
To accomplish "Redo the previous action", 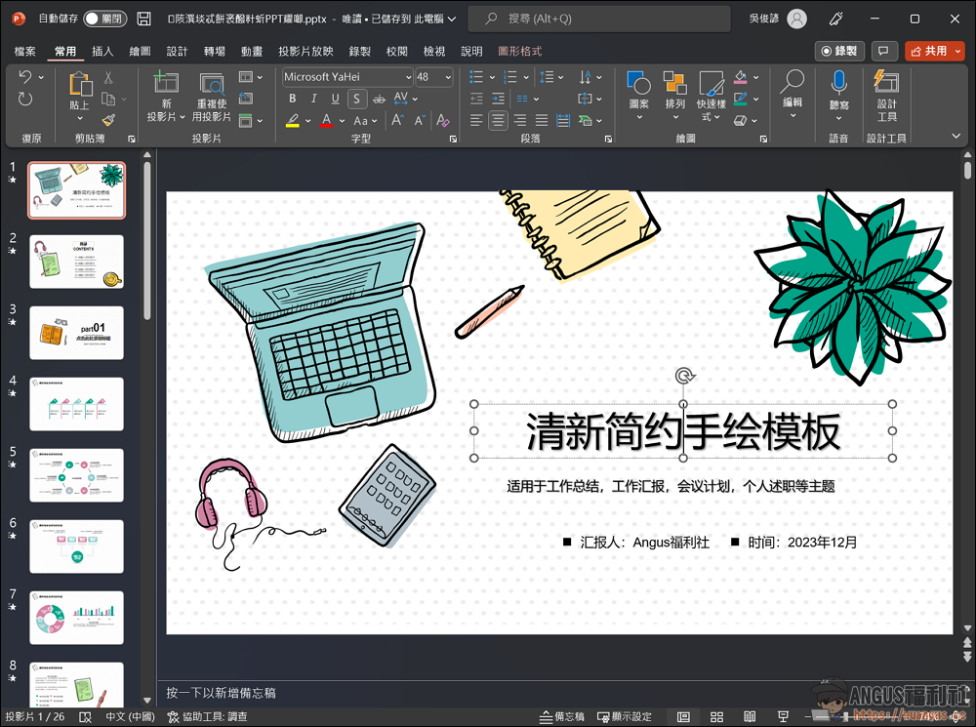I will 25,99.
